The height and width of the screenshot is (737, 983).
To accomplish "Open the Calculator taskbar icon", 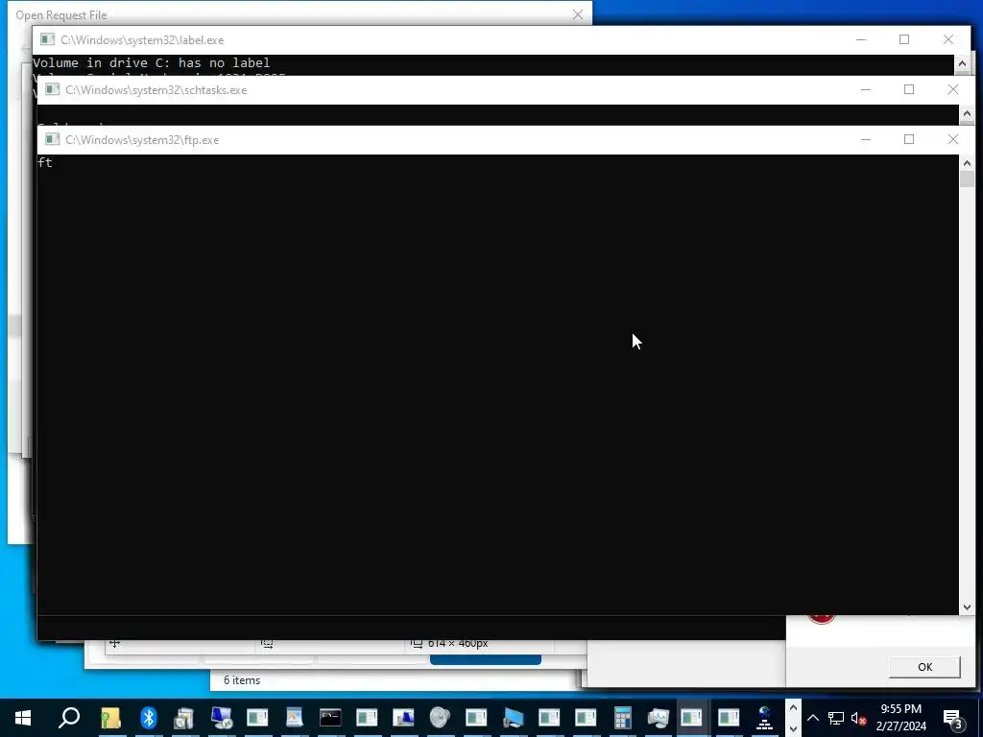I will coord(622,718).
